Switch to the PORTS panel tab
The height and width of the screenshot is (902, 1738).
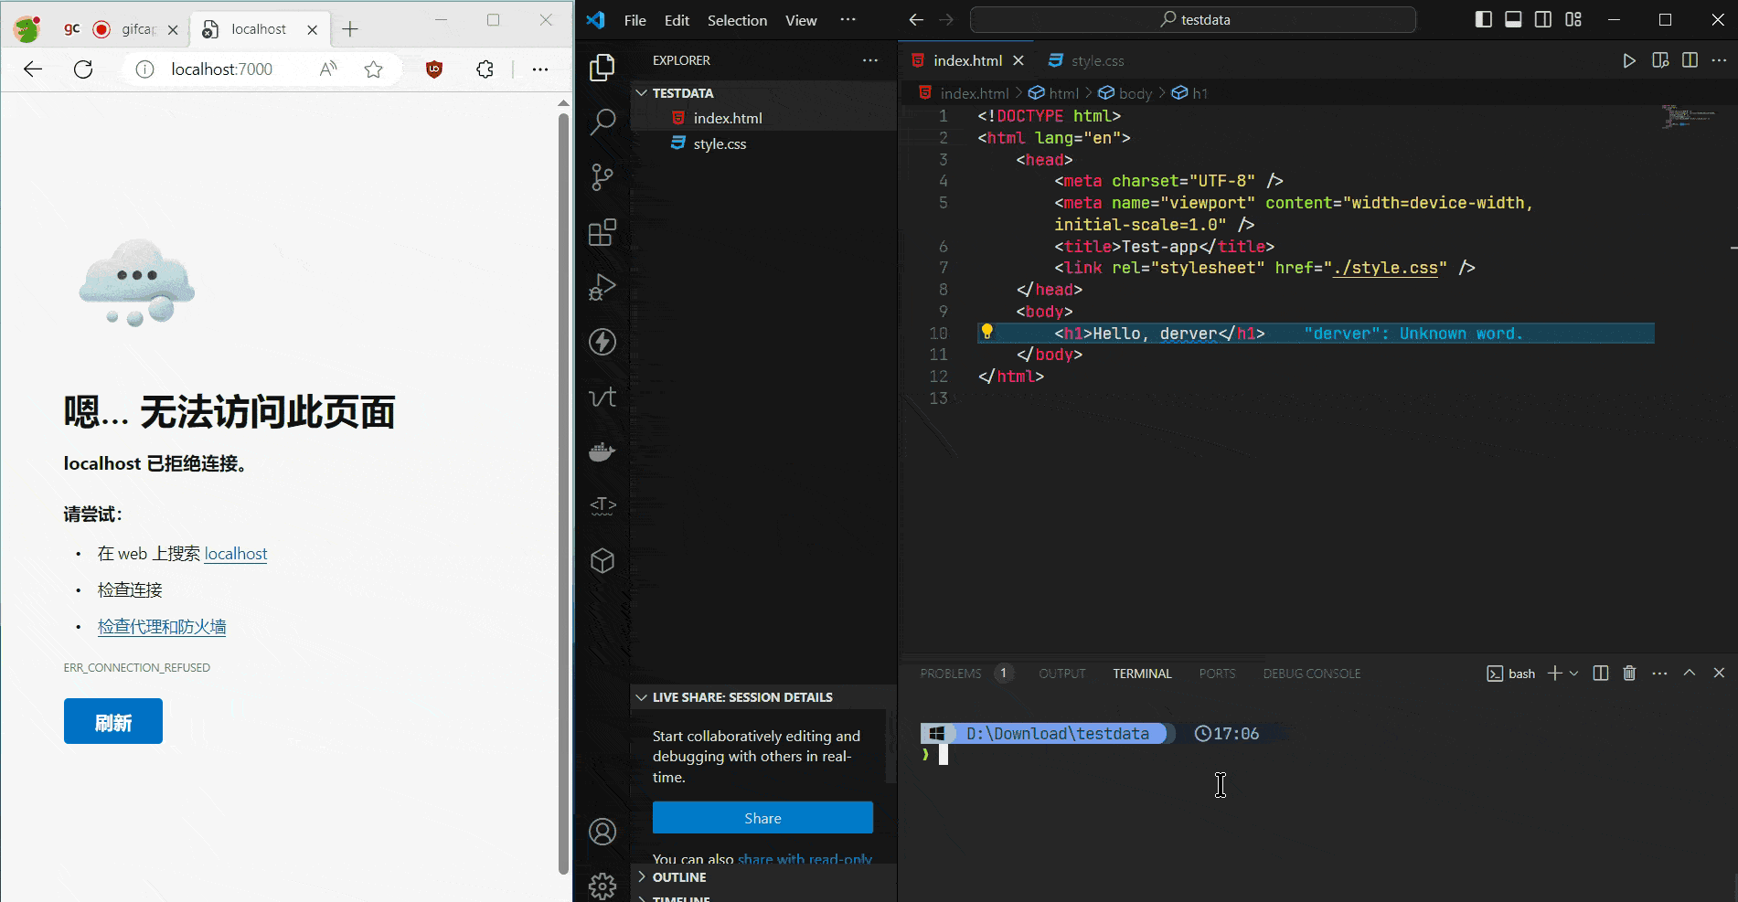click(1217, 674)
